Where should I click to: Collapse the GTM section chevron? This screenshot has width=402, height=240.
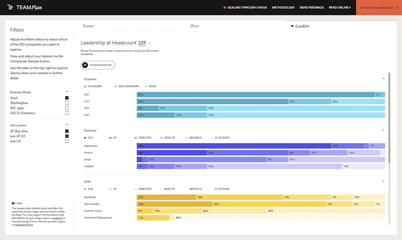[x=384, y=181]
